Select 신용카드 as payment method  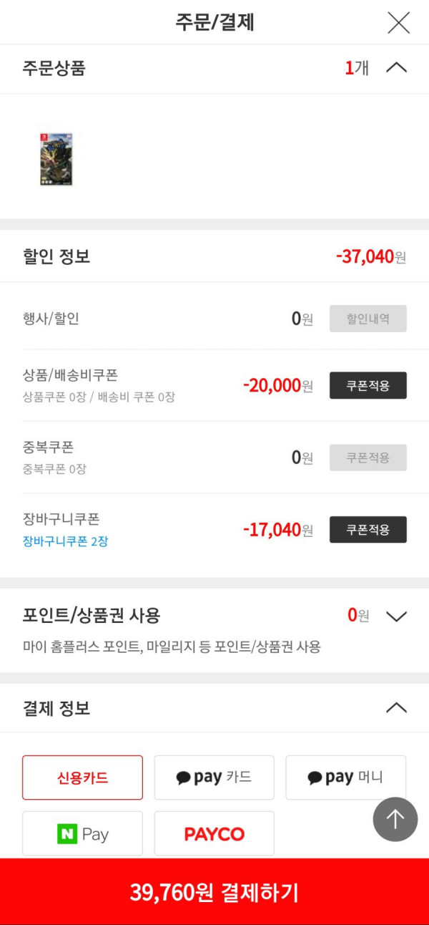(x=82, y=778)
